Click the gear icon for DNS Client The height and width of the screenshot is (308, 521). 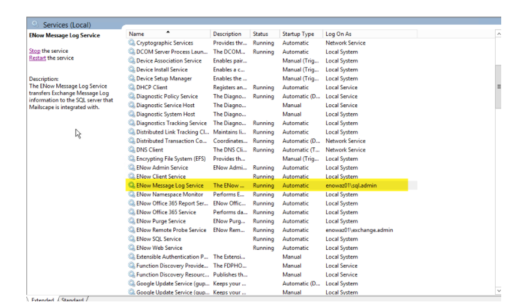click(131, 150)
